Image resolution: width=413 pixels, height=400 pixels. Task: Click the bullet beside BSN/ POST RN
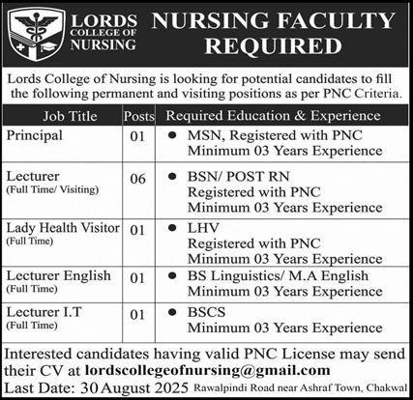point(172,176)
